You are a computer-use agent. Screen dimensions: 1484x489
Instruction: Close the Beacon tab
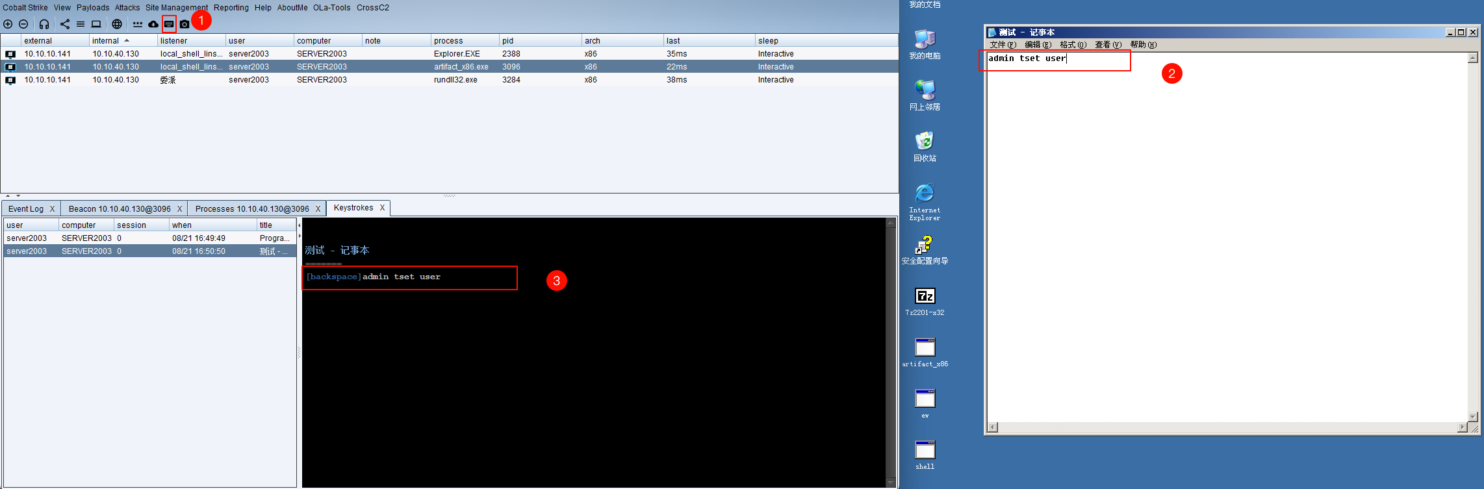click(x=180, y=209)
